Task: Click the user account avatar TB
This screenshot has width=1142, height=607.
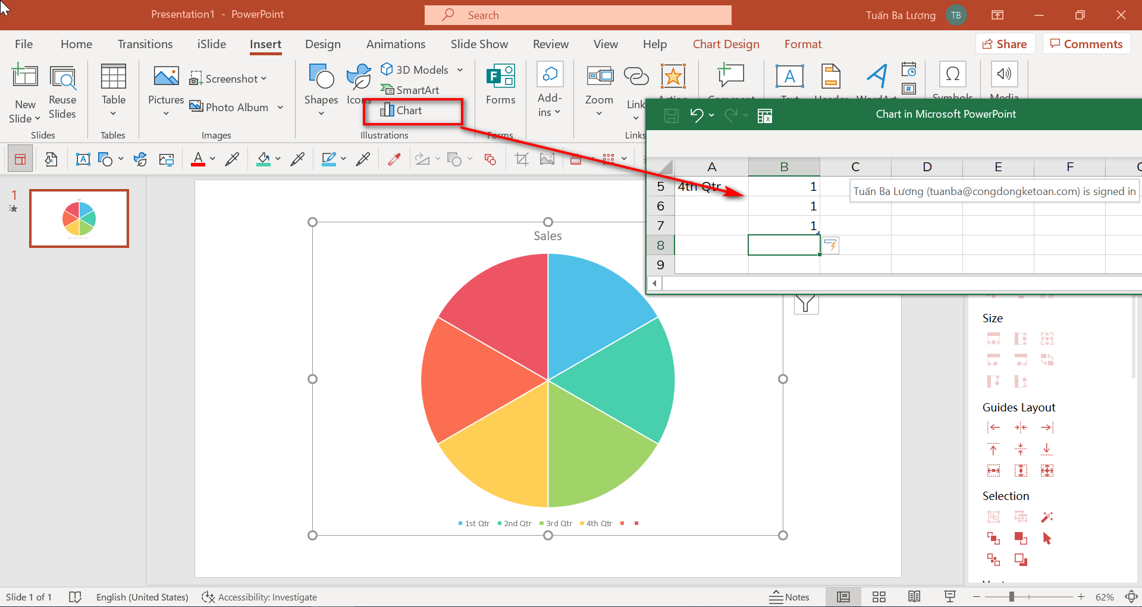Action: tap(956, 15)
